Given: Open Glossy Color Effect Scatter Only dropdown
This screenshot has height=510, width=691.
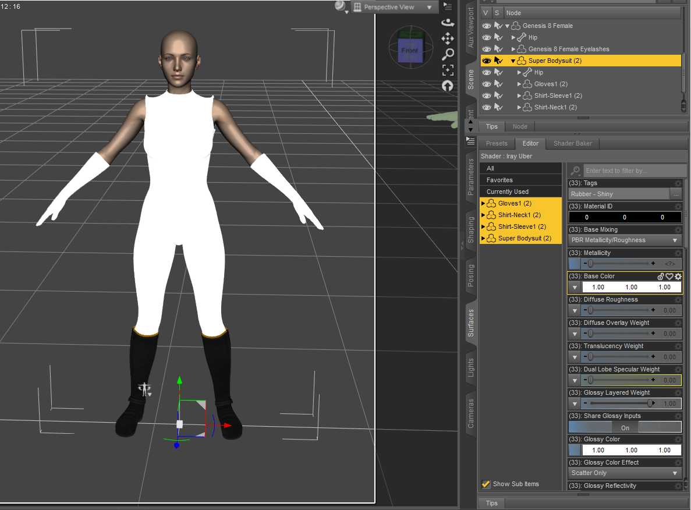Looking at the screenshot, I should click(625, 473).
